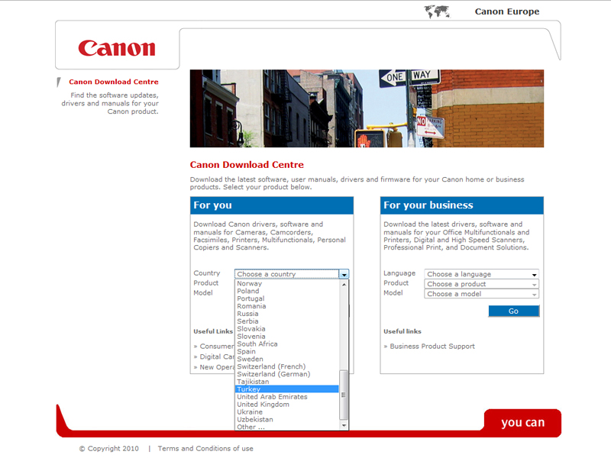Click the country list scrollbar up arrow
This screenshot has width=611, height=458.
pos(344,284)
